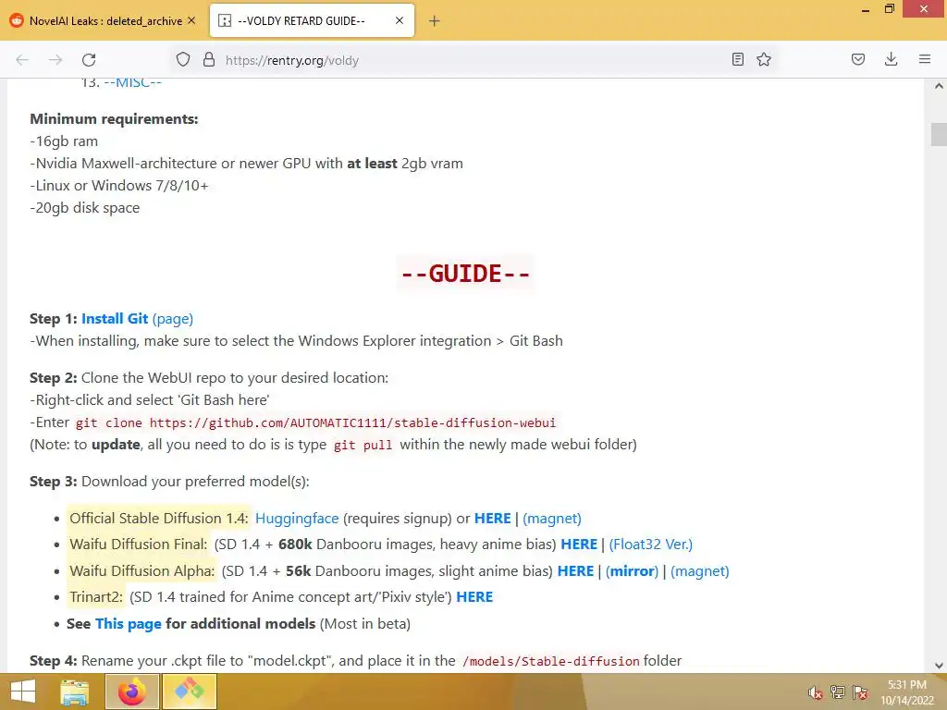Open Huggingface Stable Diffusion link

coord(297,519)
